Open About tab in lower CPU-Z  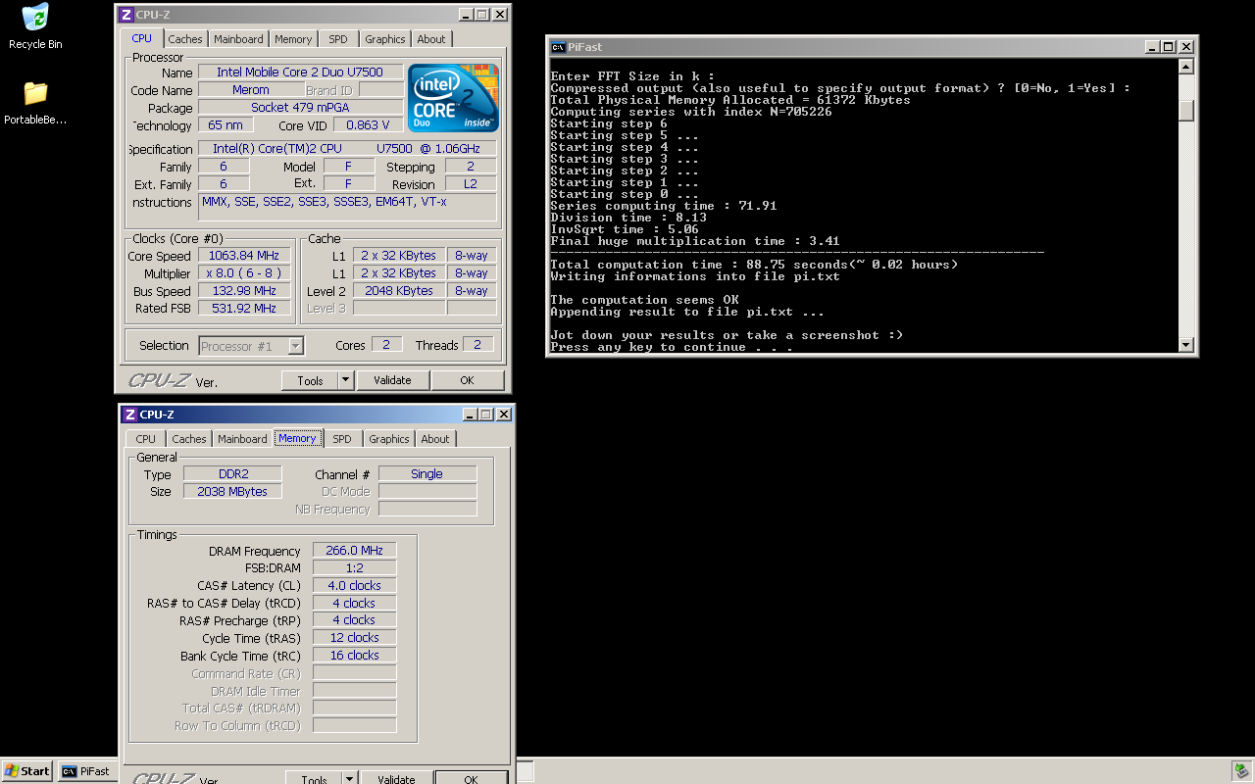click(435, 439)
